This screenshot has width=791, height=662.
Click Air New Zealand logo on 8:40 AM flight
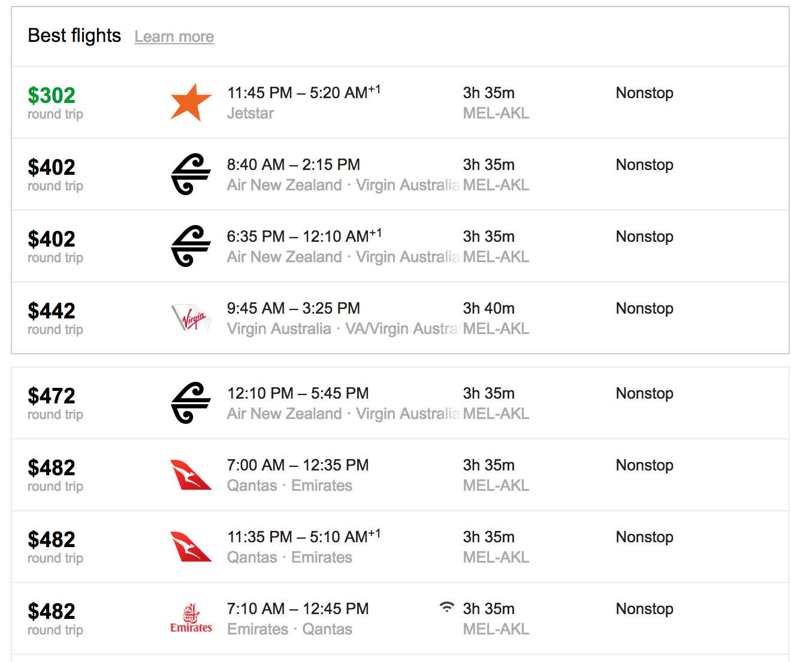[191, 174]
